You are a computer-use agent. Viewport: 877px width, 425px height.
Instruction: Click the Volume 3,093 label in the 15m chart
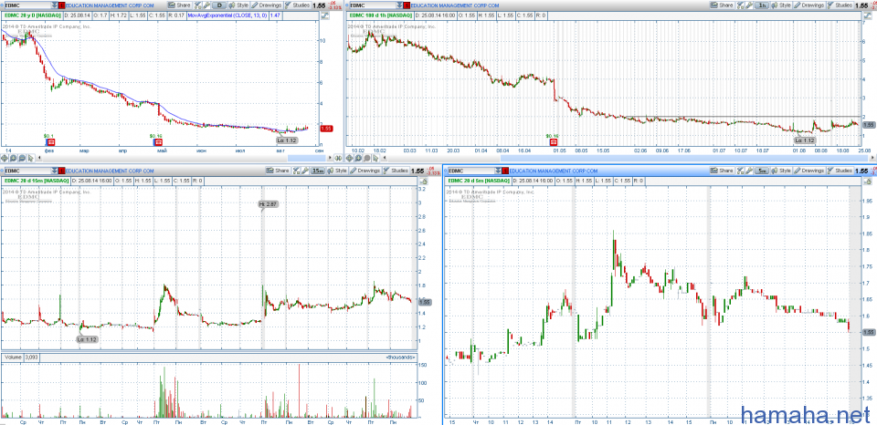20,356
